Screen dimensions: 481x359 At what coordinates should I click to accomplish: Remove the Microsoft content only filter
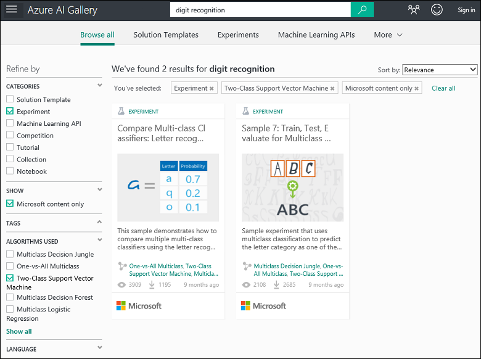416,88
